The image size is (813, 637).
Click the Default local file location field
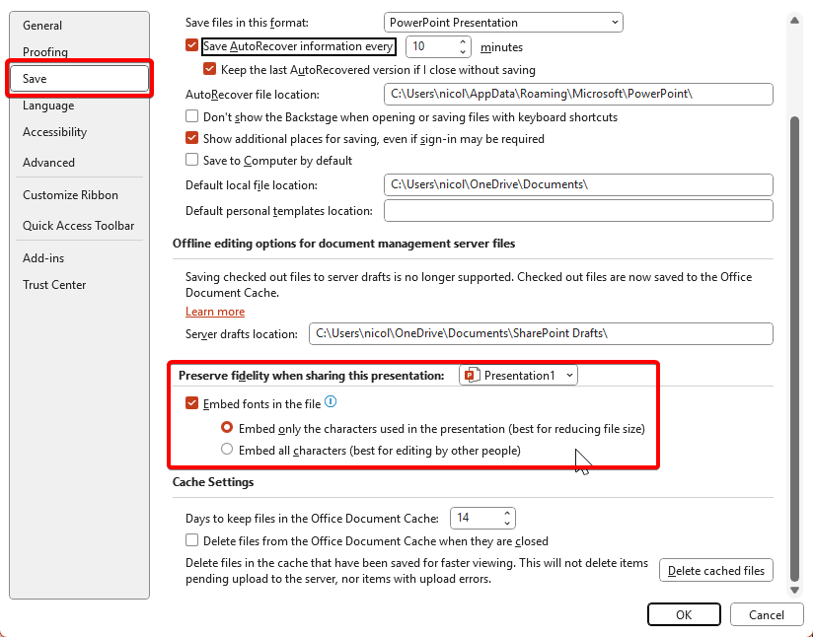tap(578, 184)
